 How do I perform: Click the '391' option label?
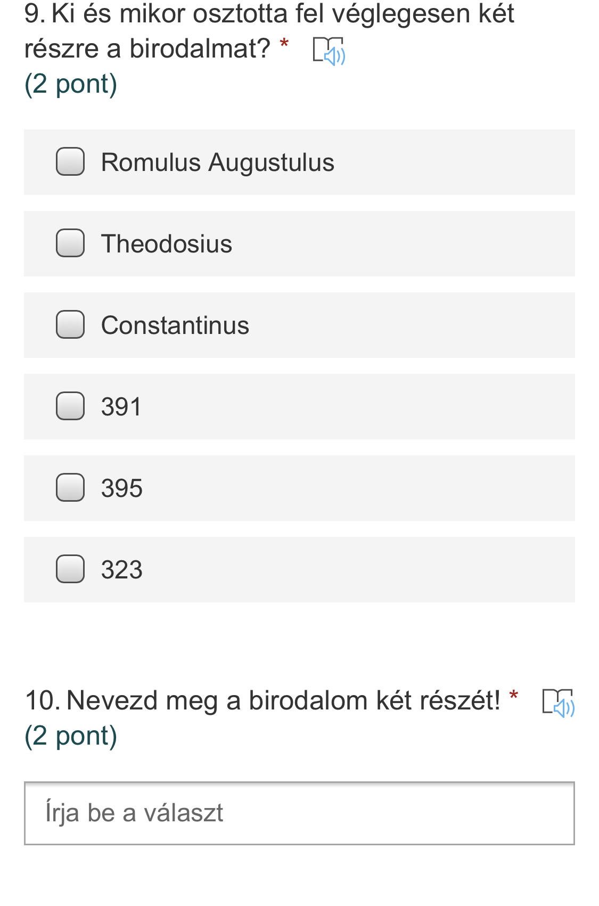[x=121, y=407]
